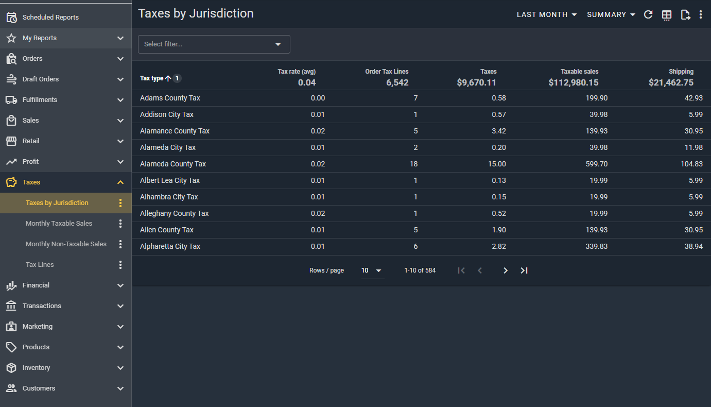Open options for Monthly Taxable Sales

tap(120, 224)
